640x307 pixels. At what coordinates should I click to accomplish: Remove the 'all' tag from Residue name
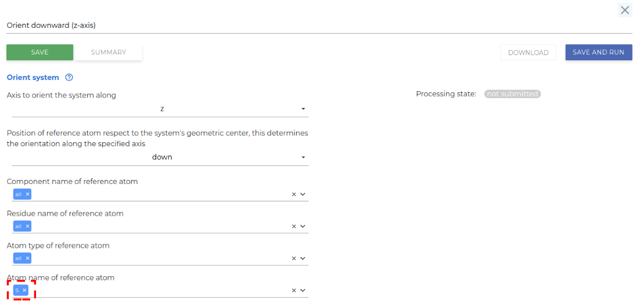coord(27,226)
